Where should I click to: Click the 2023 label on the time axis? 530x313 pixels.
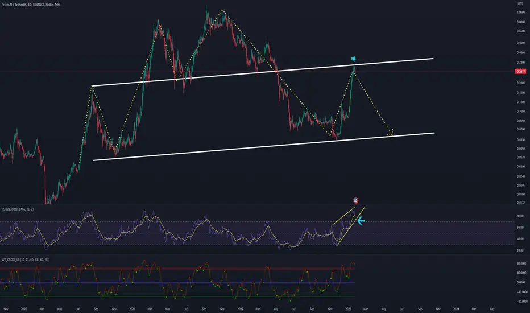coord(349,309)
